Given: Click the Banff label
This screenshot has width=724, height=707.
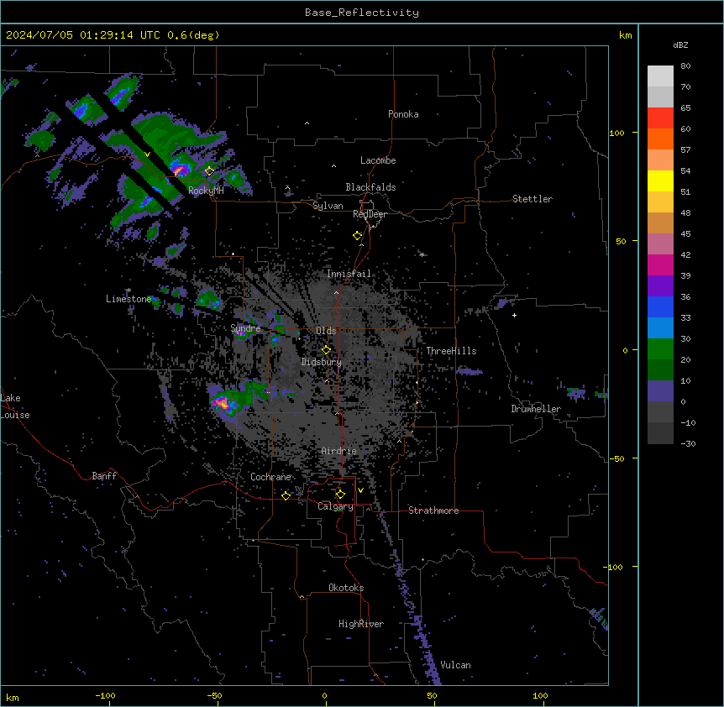Looking at the screenshot, I should pos(104,476).
